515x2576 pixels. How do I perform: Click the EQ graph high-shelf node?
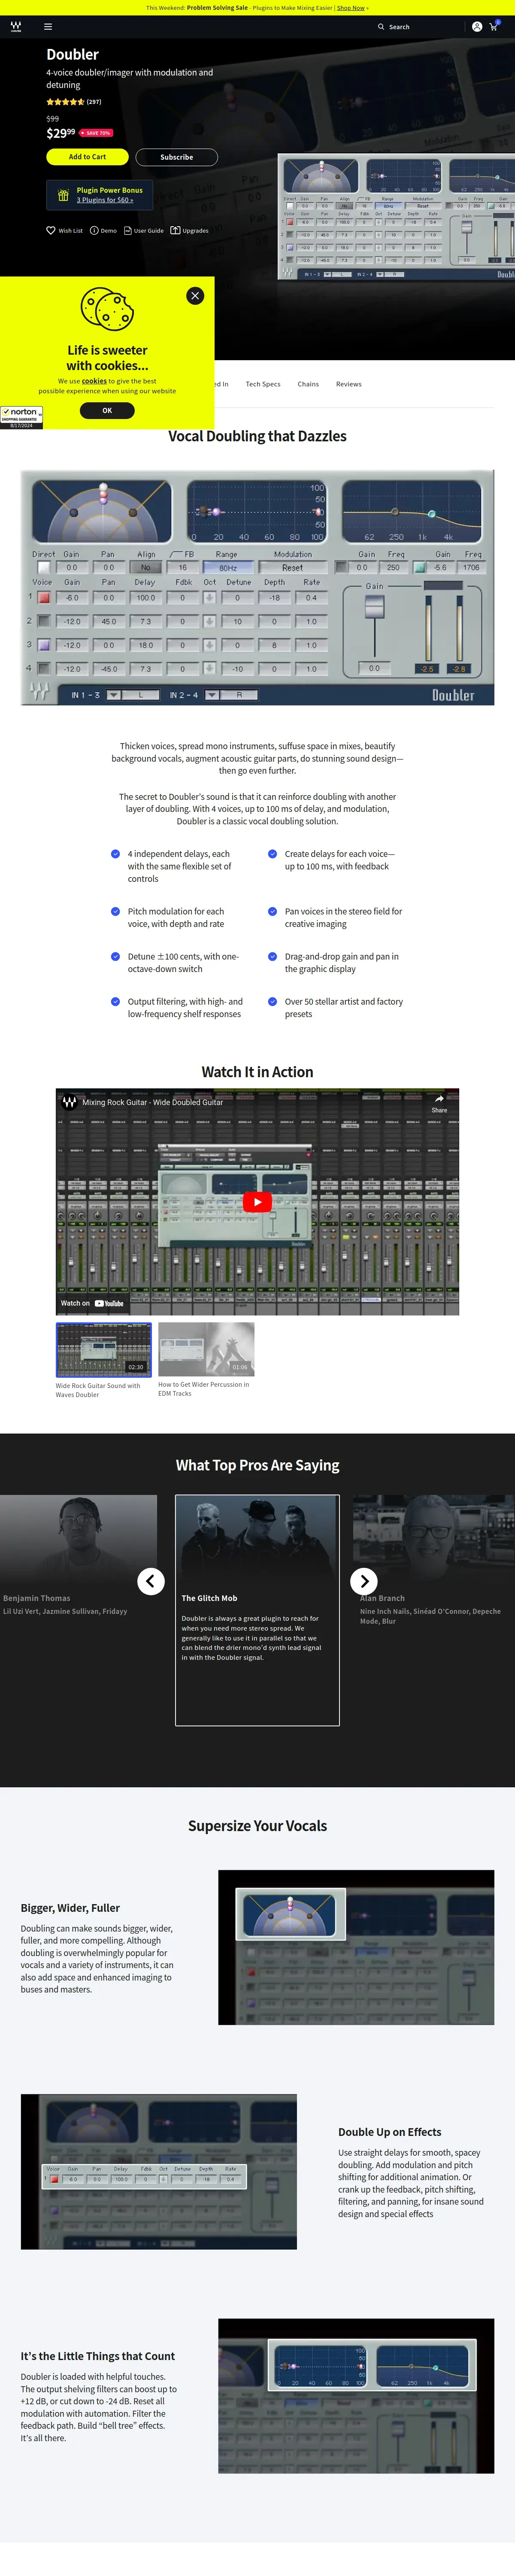[x=432, y=514]
